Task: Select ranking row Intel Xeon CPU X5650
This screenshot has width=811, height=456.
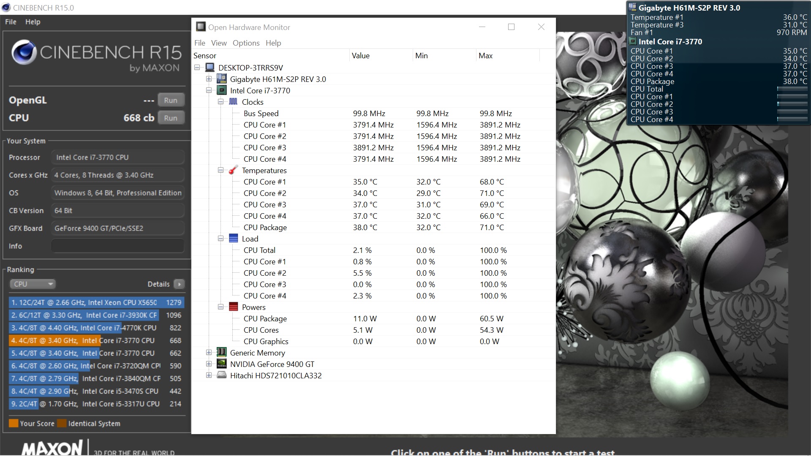Action: (x=96, y=303)
